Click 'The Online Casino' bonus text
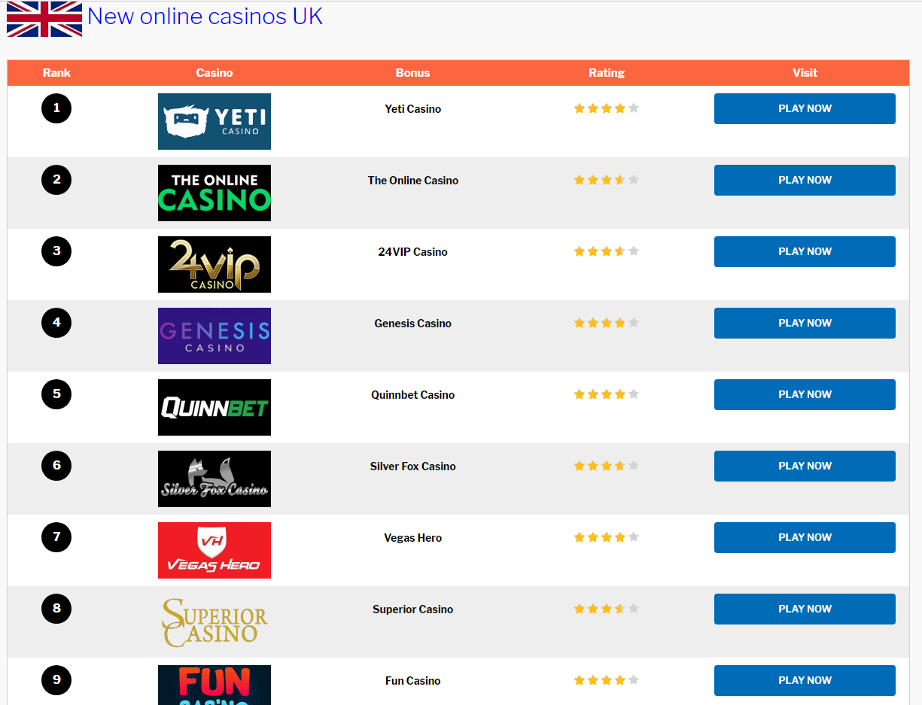 [x=413, y=181]
